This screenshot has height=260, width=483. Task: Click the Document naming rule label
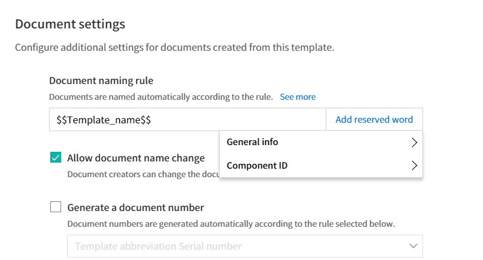tap(101, 80)
